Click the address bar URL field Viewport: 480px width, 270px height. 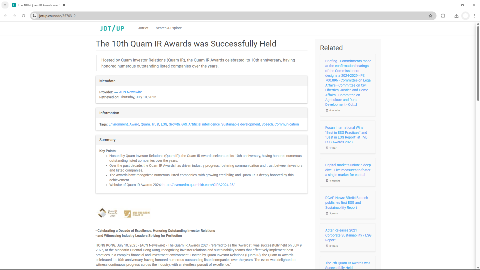pos(232,16)
